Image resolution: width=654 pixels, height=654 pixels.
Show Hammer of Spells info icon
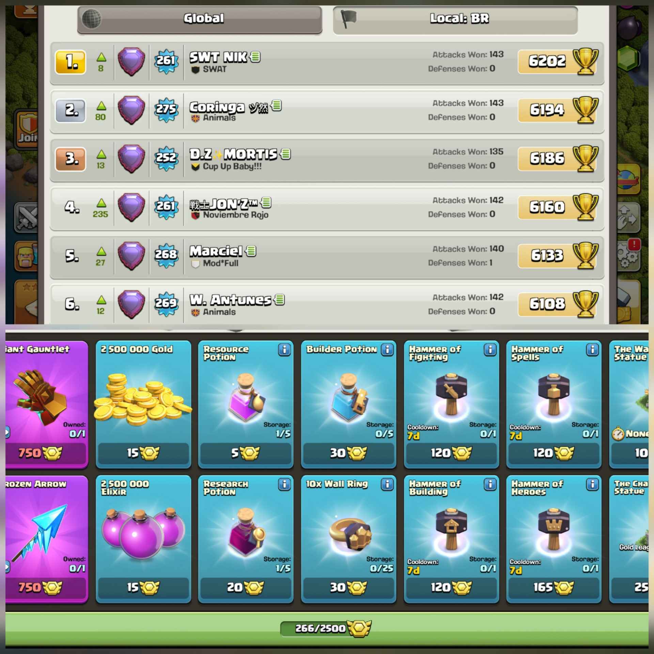click(x=592, y=350)
